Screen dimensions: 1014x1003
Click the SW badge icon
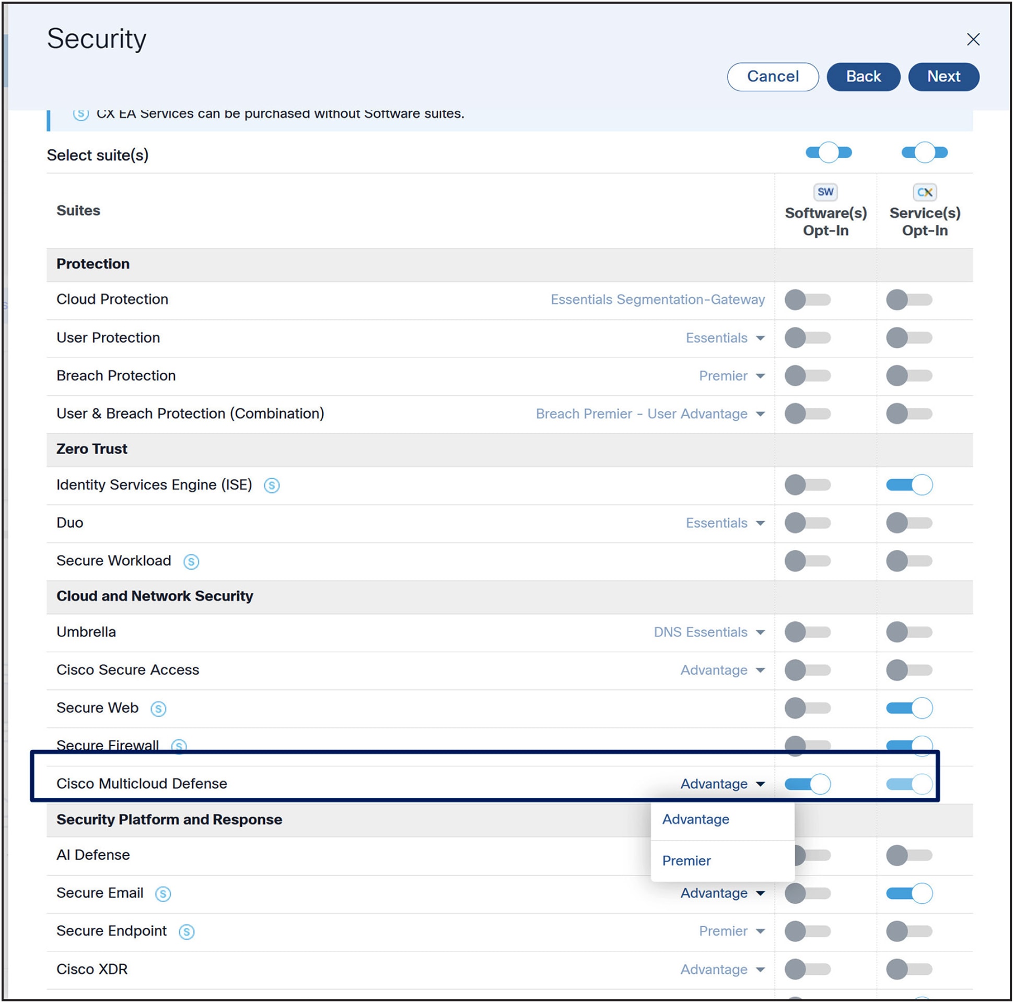pyautogui.click(x=825, y=192)
